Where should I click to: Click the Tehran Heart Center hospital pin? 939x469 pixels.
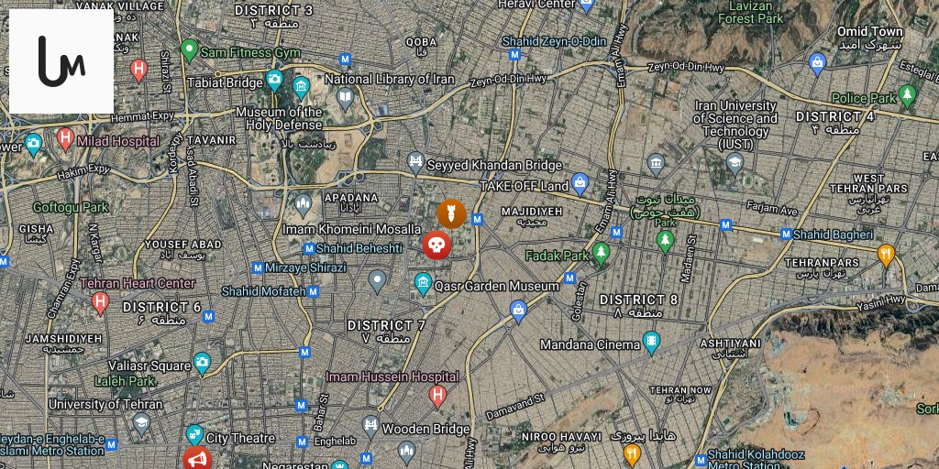(x=101, y=303)
